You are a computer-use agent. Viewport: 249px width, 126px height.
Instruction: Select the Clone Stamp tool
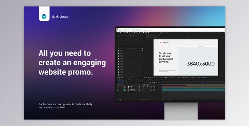(141, 33)
